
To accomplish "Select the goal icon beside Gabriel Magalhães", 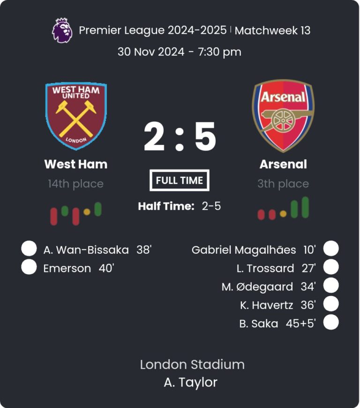I will (x=331, y=249).
